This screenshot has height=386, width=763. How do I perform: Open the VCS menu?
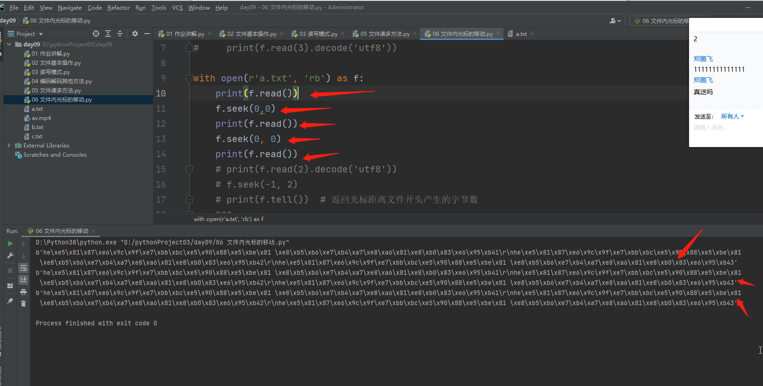177,7
